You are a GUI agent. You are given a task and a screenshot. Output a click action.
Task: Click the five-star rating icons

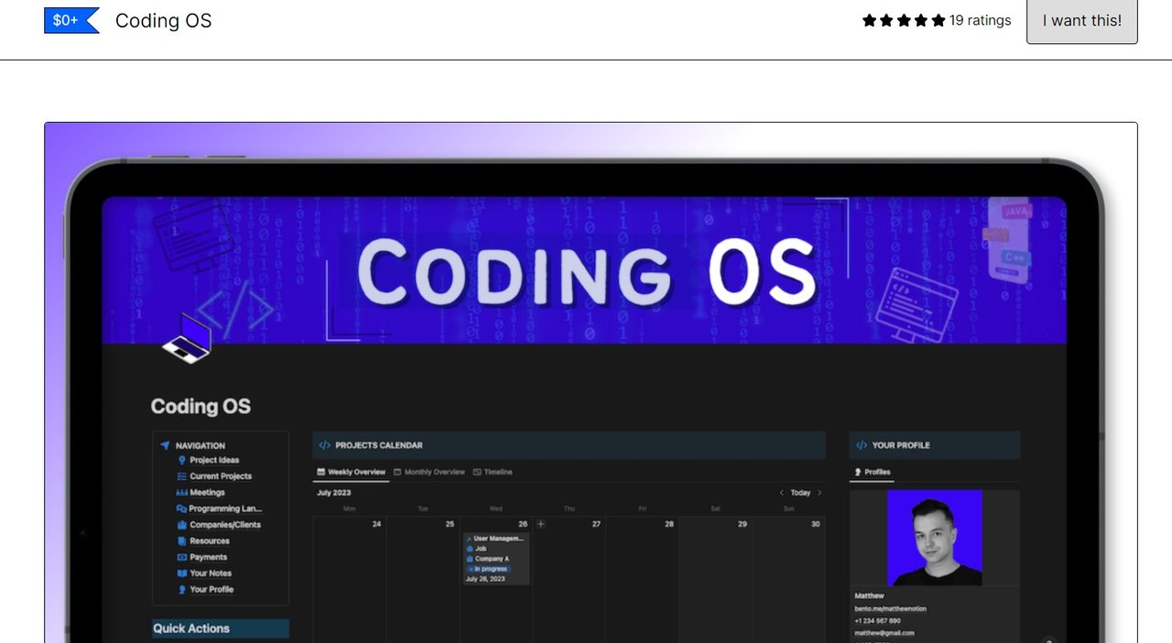[x=904, y=20]
